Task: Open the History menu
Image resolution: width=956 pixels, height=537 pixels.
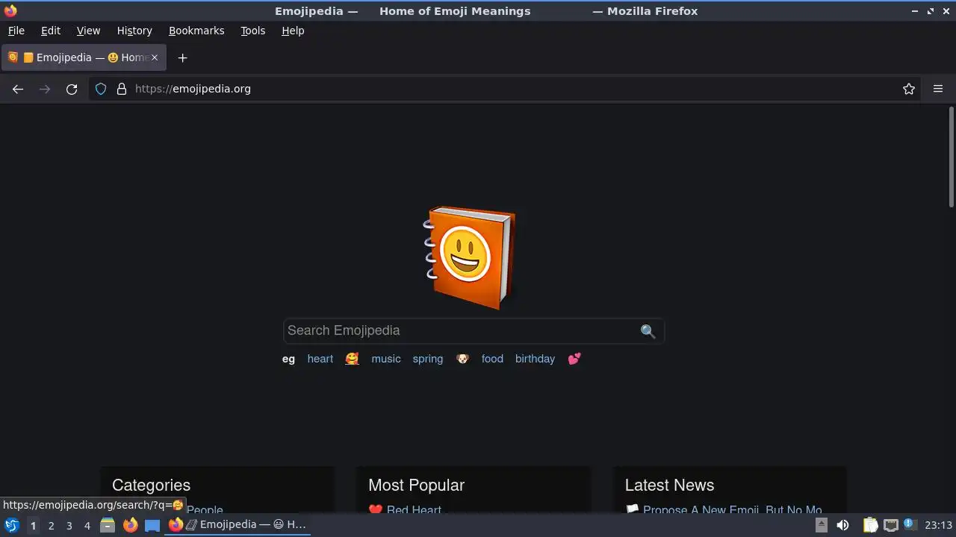Action: click(x=134, y=31)
